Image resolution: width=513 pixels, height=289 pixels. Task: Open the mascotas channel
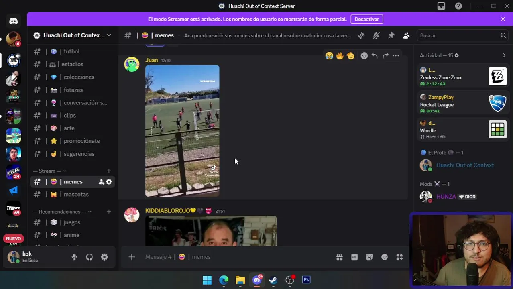(72, 194)
